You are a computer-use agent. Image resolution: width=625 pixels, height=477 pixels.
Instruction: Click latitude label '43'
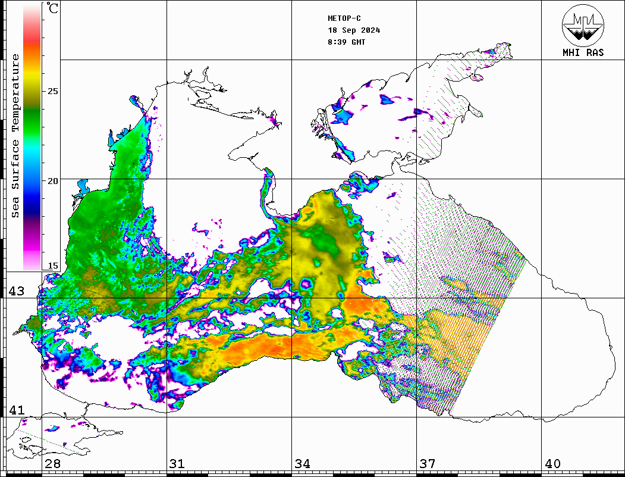coord(16,291)
